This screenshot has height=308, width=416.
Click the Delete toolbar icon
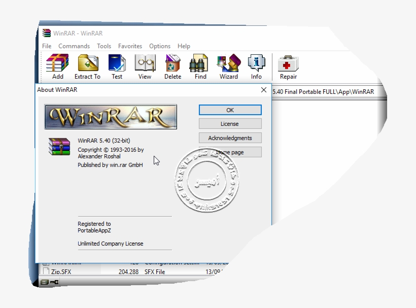tap(172, 63)
